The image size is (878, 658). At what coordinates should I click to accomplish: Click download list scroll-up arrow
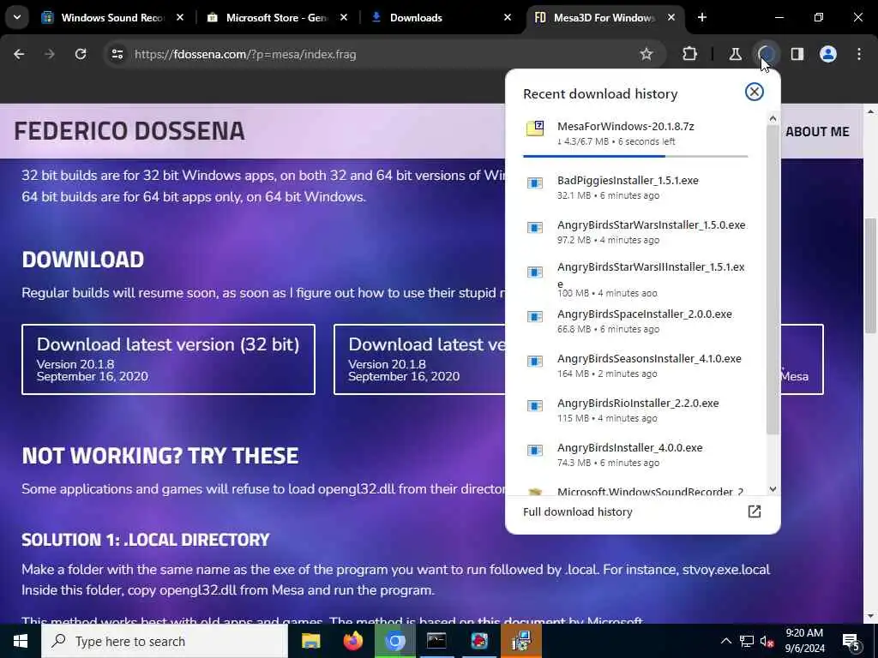(773, 118)
